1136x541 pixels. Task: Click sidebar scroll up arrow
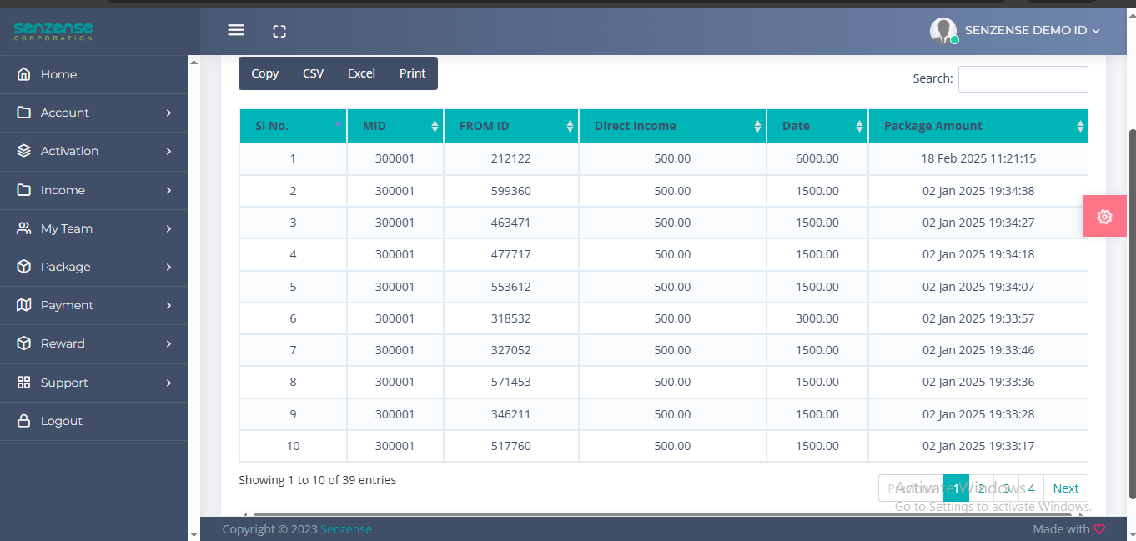(x=194, y=62)
